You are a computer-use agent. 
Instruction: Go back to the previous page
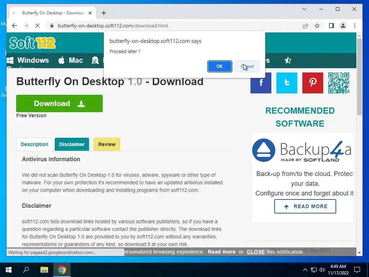(x=14, y=26)
